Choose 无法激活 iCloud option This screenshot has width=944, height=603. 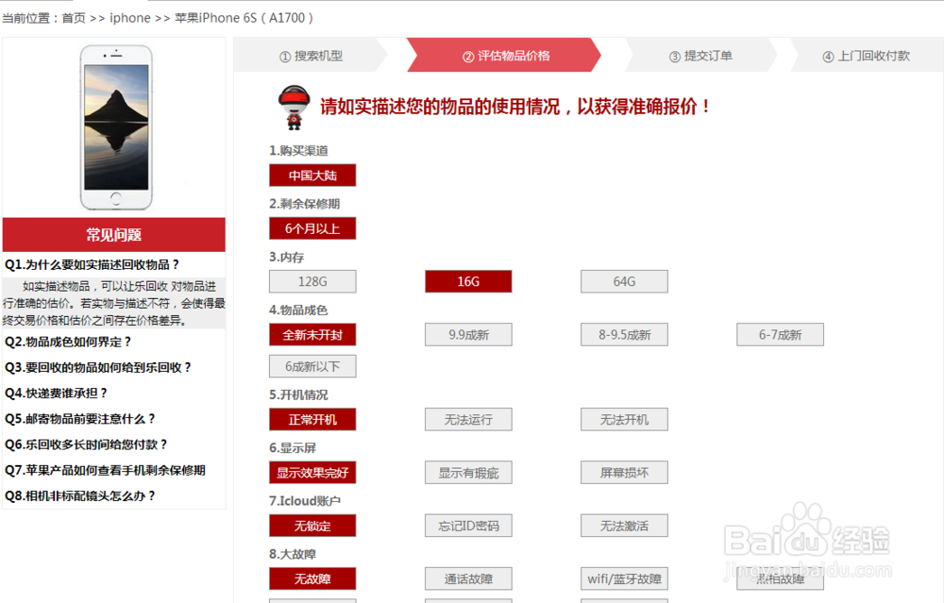624,526
